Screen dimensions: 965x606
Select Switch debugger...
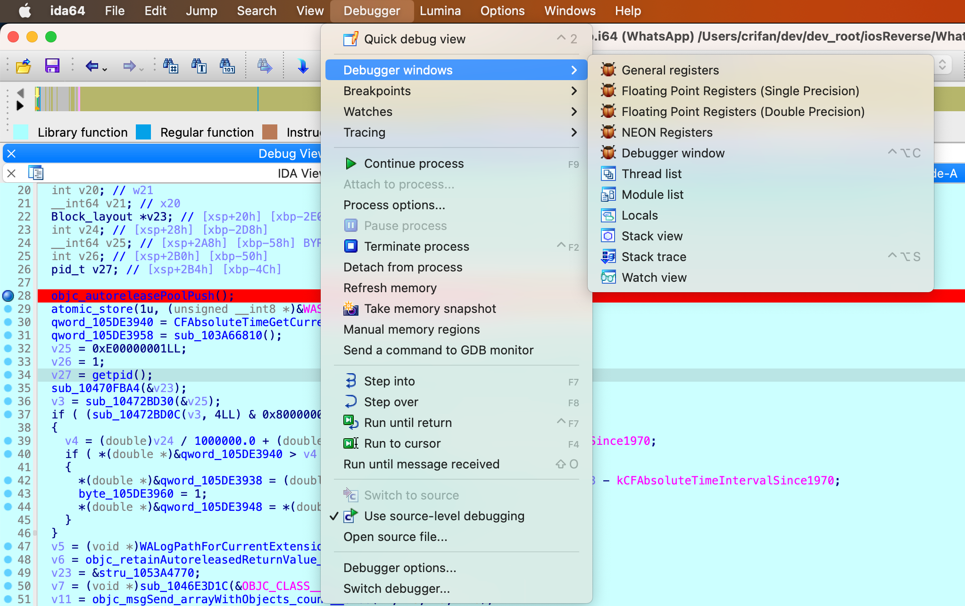(456, 589)
